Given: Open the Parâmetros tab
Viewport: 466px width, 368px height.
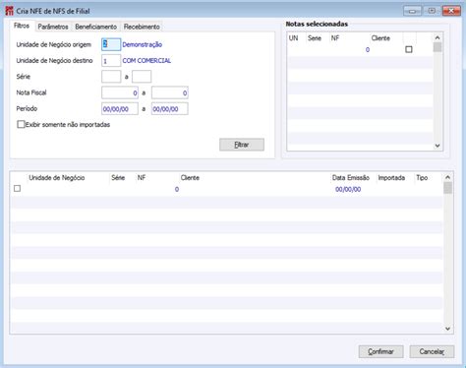Looking at the screenshot, I should click(53, 27).
